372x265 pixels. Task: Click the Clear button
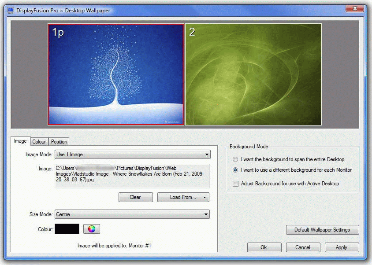(x=135, y=197)
